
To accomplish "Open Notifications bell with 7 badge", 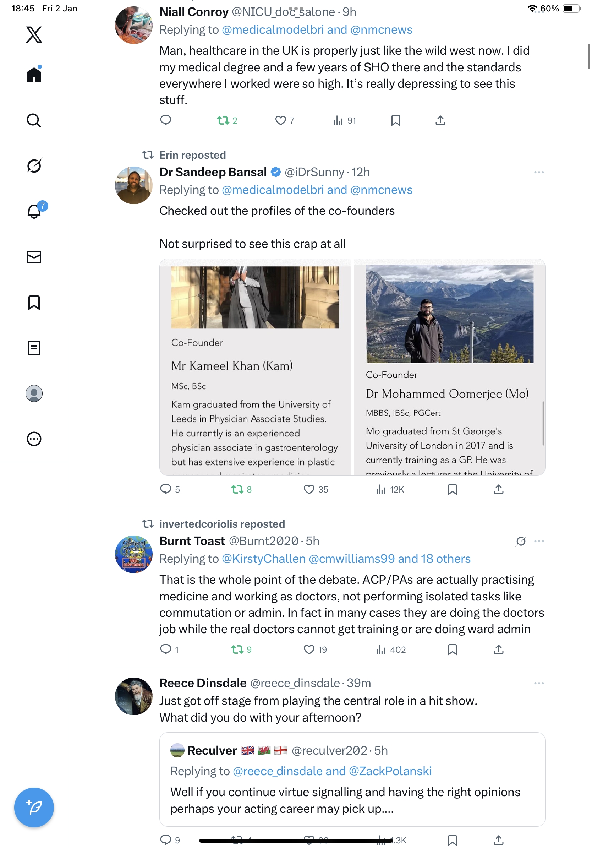I will point(34,211).
